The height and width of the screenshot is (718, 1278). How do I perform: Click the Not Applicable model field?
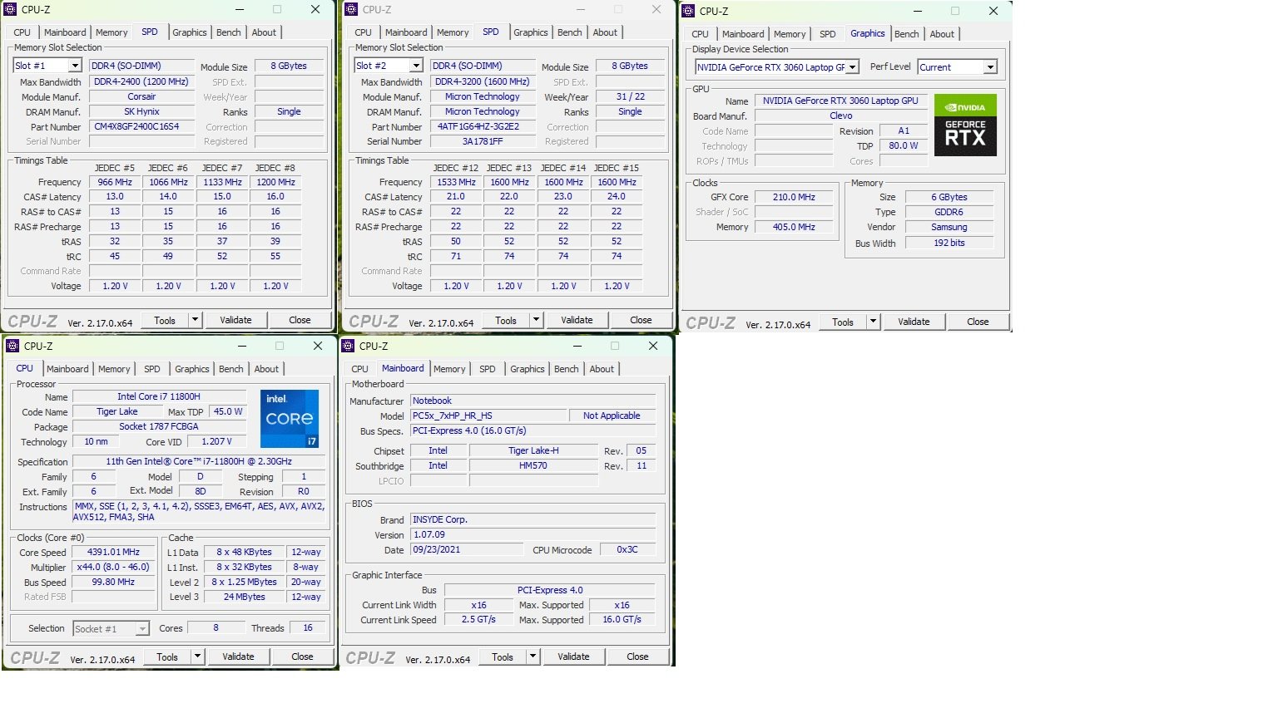click(612, 416)
